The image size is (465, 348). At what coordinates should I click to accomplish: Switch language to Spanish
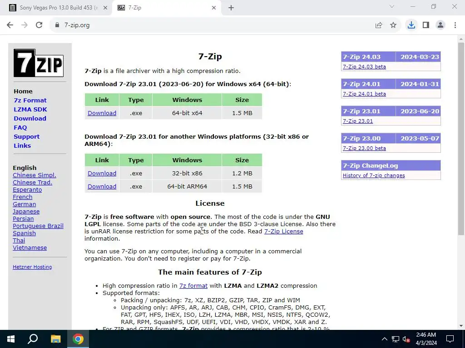[x=25, y=233]
